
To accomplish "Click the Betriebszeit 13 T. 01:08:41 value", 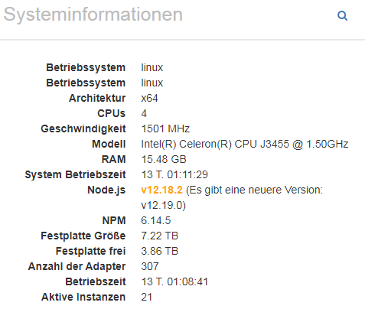I will [174, 281].
